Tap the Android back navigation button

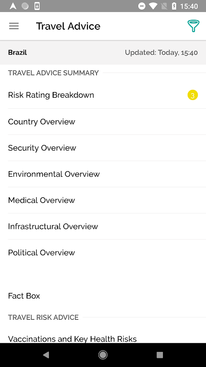pyautogui.click(x=46, y=355)
